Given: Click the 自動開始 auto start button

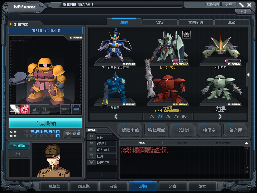Looking at the screenshot, I should pos(46,123).
